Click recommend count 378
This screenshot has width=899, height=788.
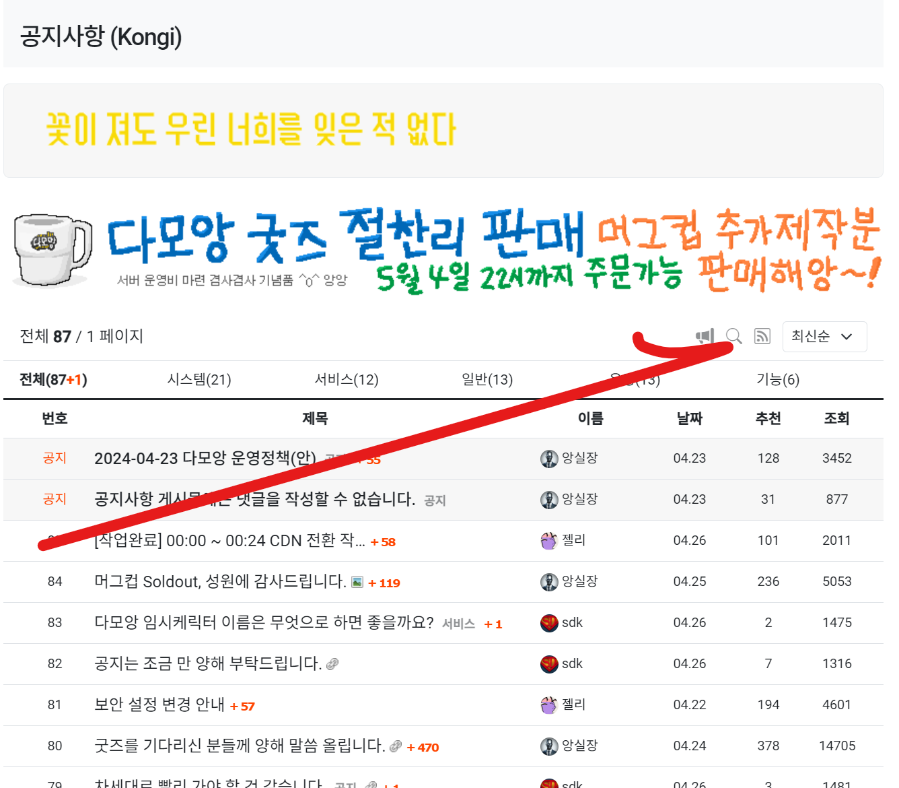(x=768, y=746)
